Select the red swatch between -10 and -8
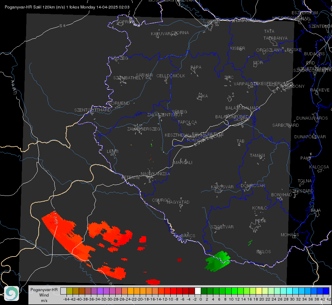 [x=174, y=291]
